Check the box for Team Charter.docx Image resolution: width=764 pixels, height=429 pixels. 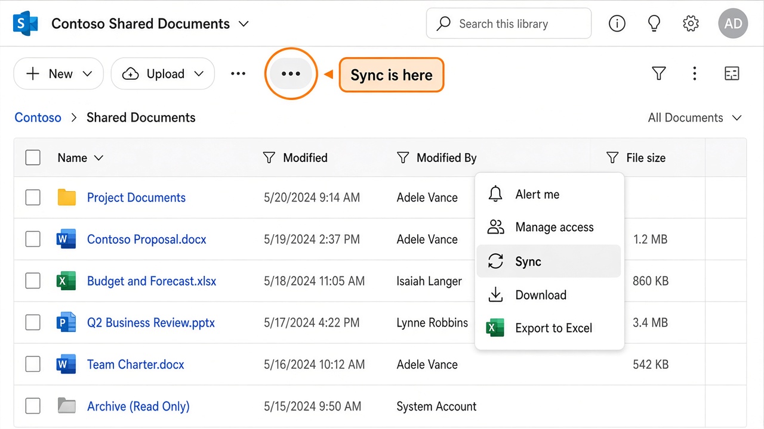click(x=33, y=364)
